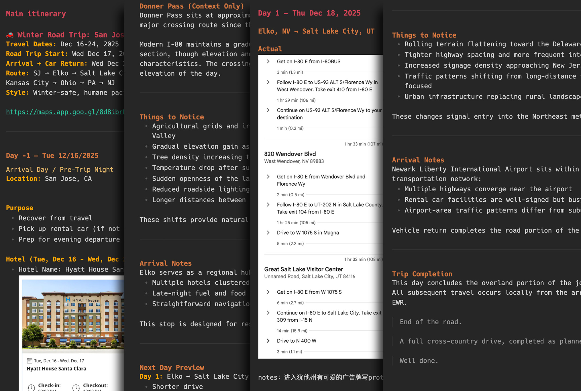Select the Great Salt Lake Visitor Center stop
581x391 pixels.
tap(303, 269)
